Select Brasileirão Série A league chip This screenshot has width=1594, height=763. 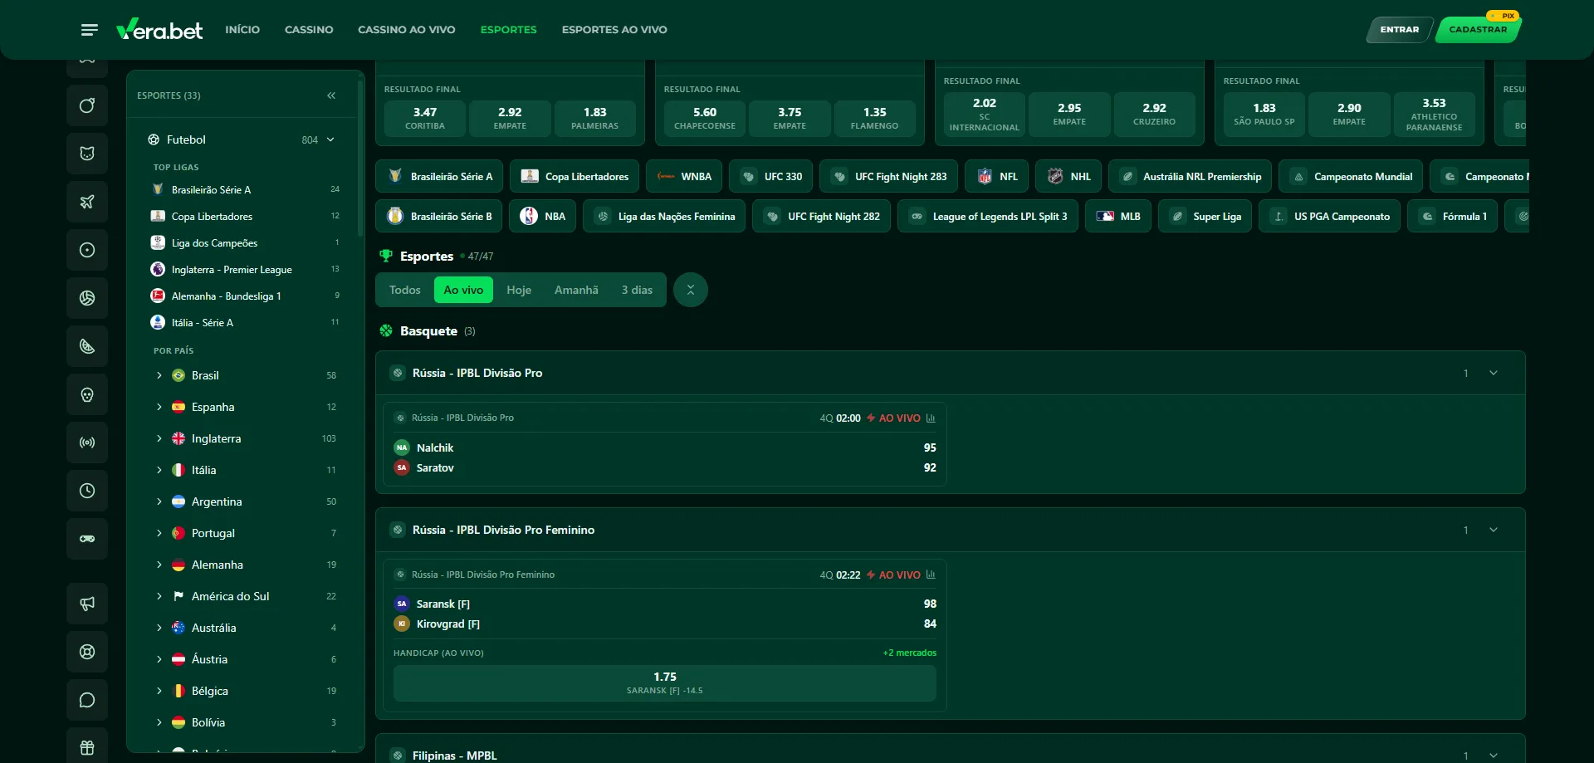coord(439,176)
